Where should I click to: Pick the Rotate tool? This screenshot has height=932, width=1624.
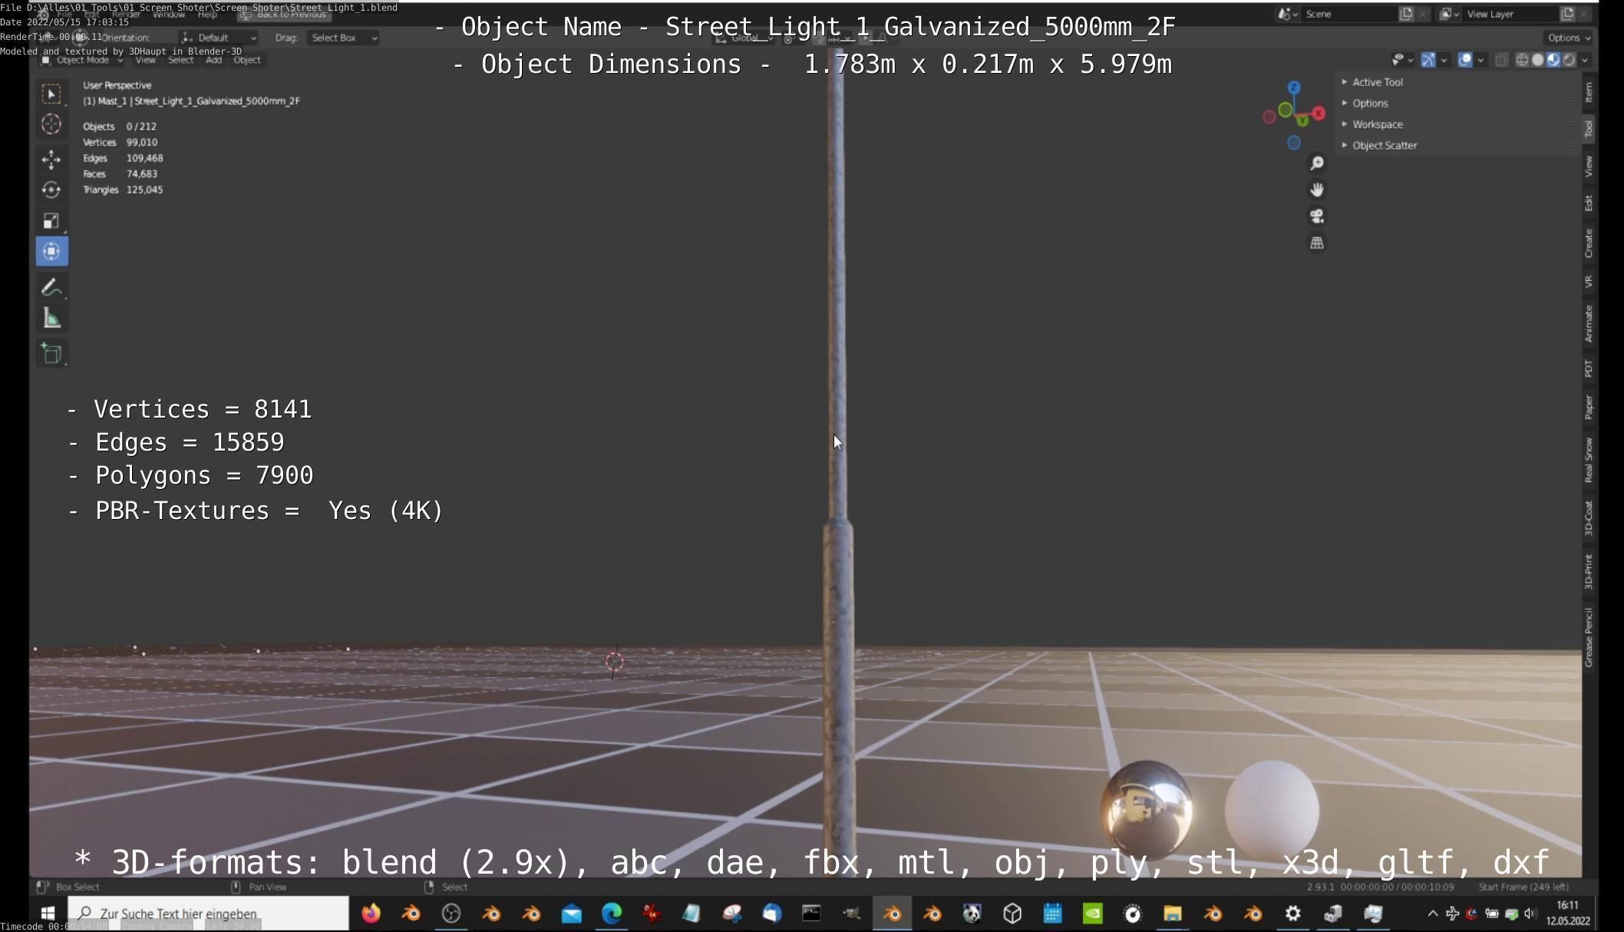pyautogui.click(x=51, y=190)
